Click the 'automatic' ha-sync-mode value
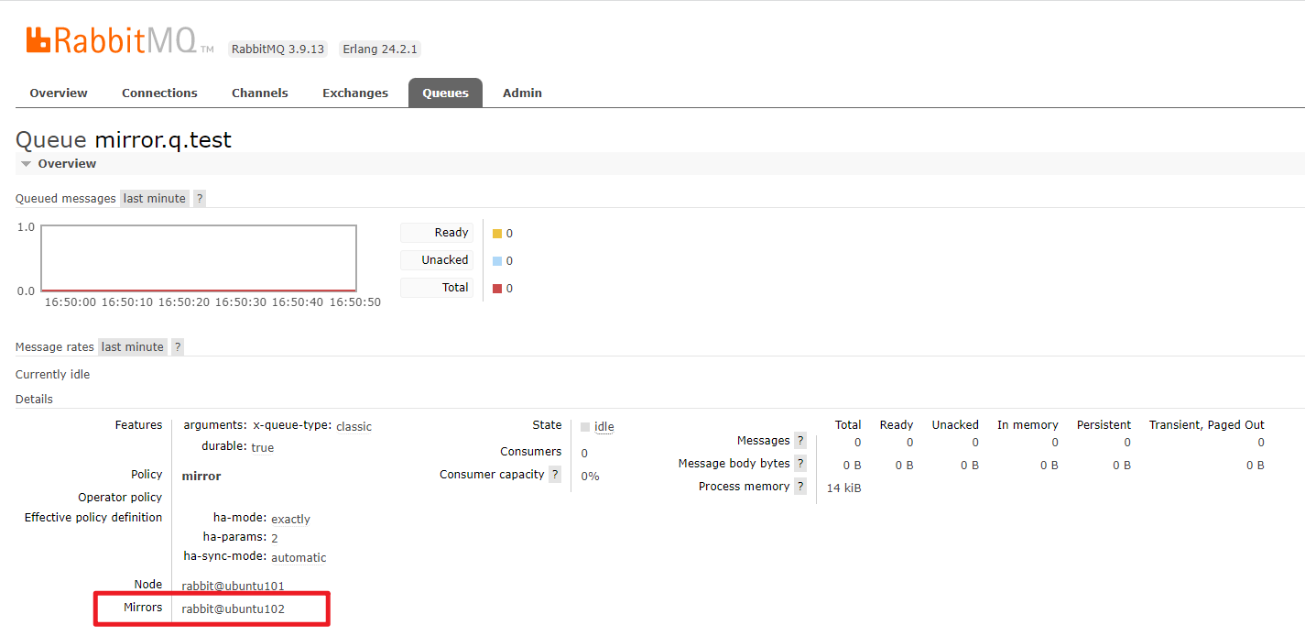Viewport: 1305px width, 636px height. pos(299,557)
